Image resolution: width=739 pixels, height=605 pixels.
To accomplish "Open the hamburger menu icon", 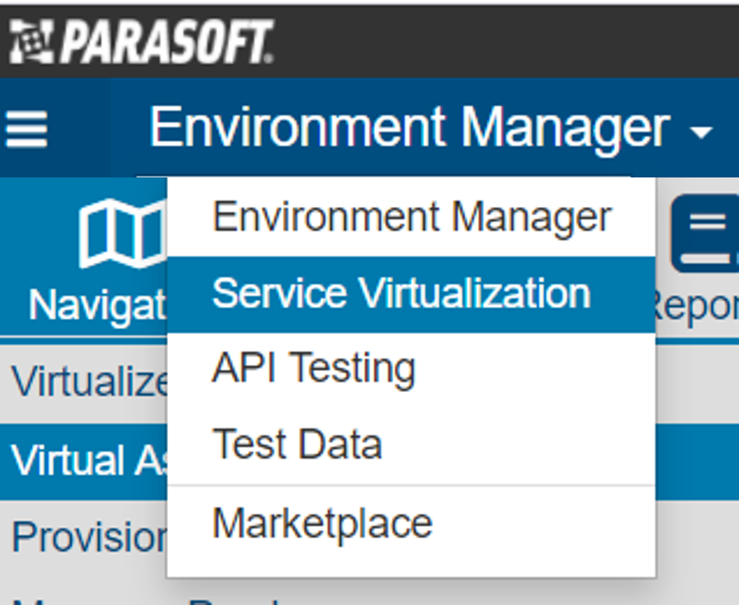I will [26, 128].
